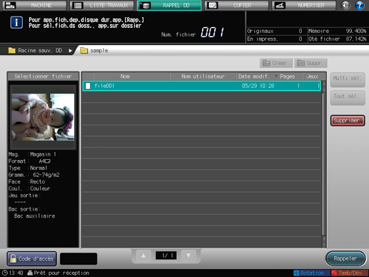Image resolution: width=369 pixels, height=277 pixels.
Task: Click the Créer folder button
Action: pos(276,63)
